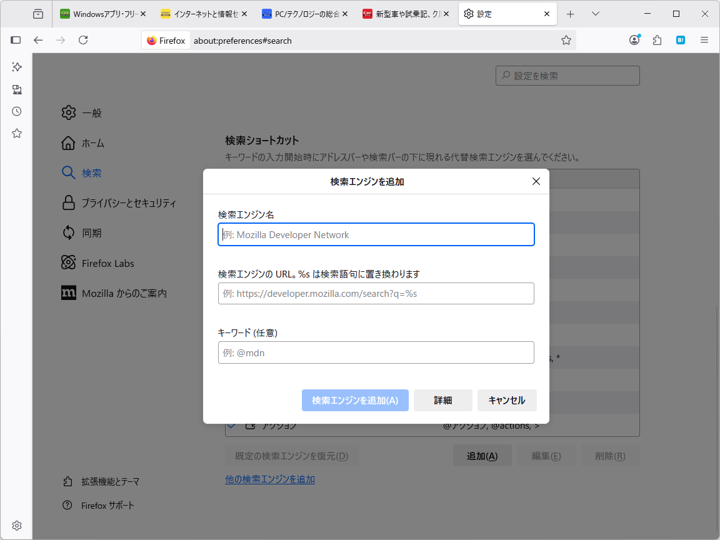The width and height of the screenshot is (720, 540).
Task: Open the tab list chevron dropdown
Action: pyautogui.click(x=595, y=13)
